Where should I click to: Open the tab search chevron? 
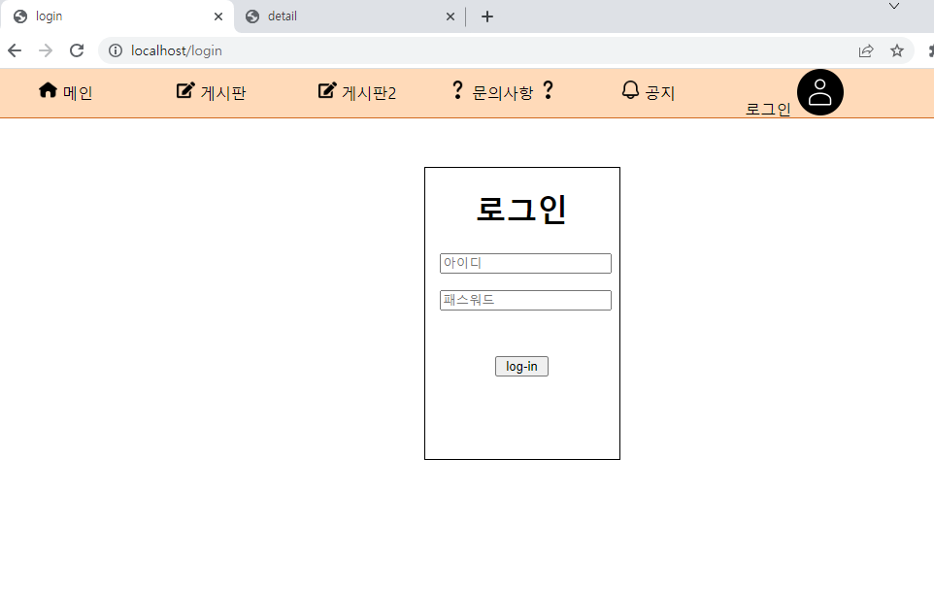(894, 6)
